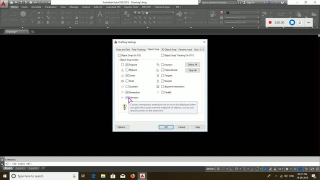The height and width of the screenshot is (180, 320).
Task: Open the Sign In dropdown in title bar
Action: pyautogui.click(x=264, y=2)
